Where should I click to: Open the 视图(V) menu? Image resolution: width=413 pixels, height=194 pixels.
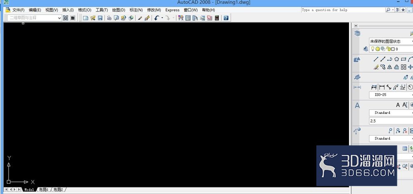(x=52, y=10)
